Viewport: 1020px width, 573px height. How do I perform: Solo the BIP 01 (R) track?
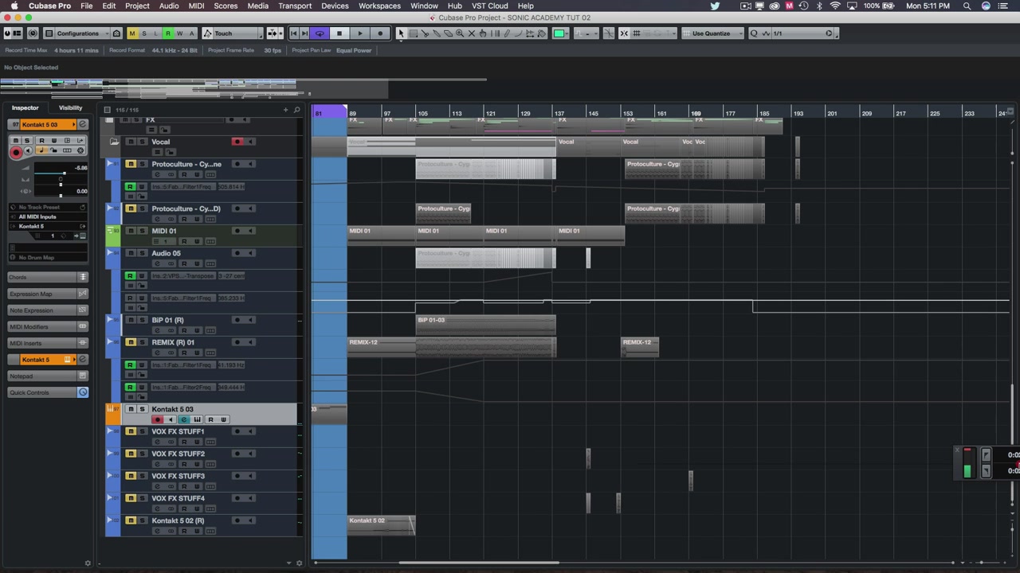pos(143,320)
